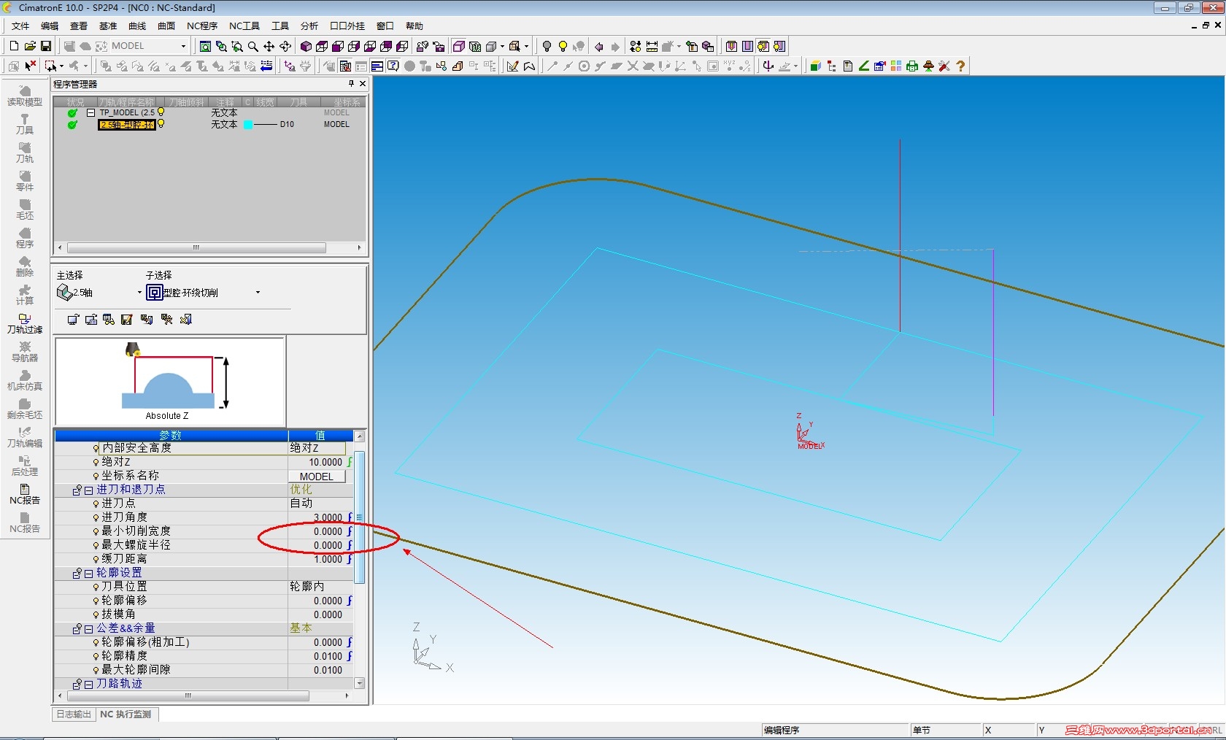The image size is (1226, 740).
Task: Click the Open file folder icon
Action: [30, 46]
